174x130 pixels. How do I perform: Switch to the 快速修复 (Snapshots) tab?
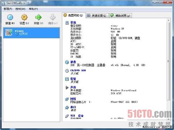coord(97,15)
